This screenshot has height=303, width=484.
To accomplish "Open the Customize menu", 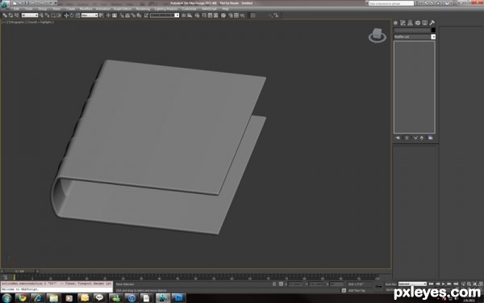I will click(x=190, y=9).
